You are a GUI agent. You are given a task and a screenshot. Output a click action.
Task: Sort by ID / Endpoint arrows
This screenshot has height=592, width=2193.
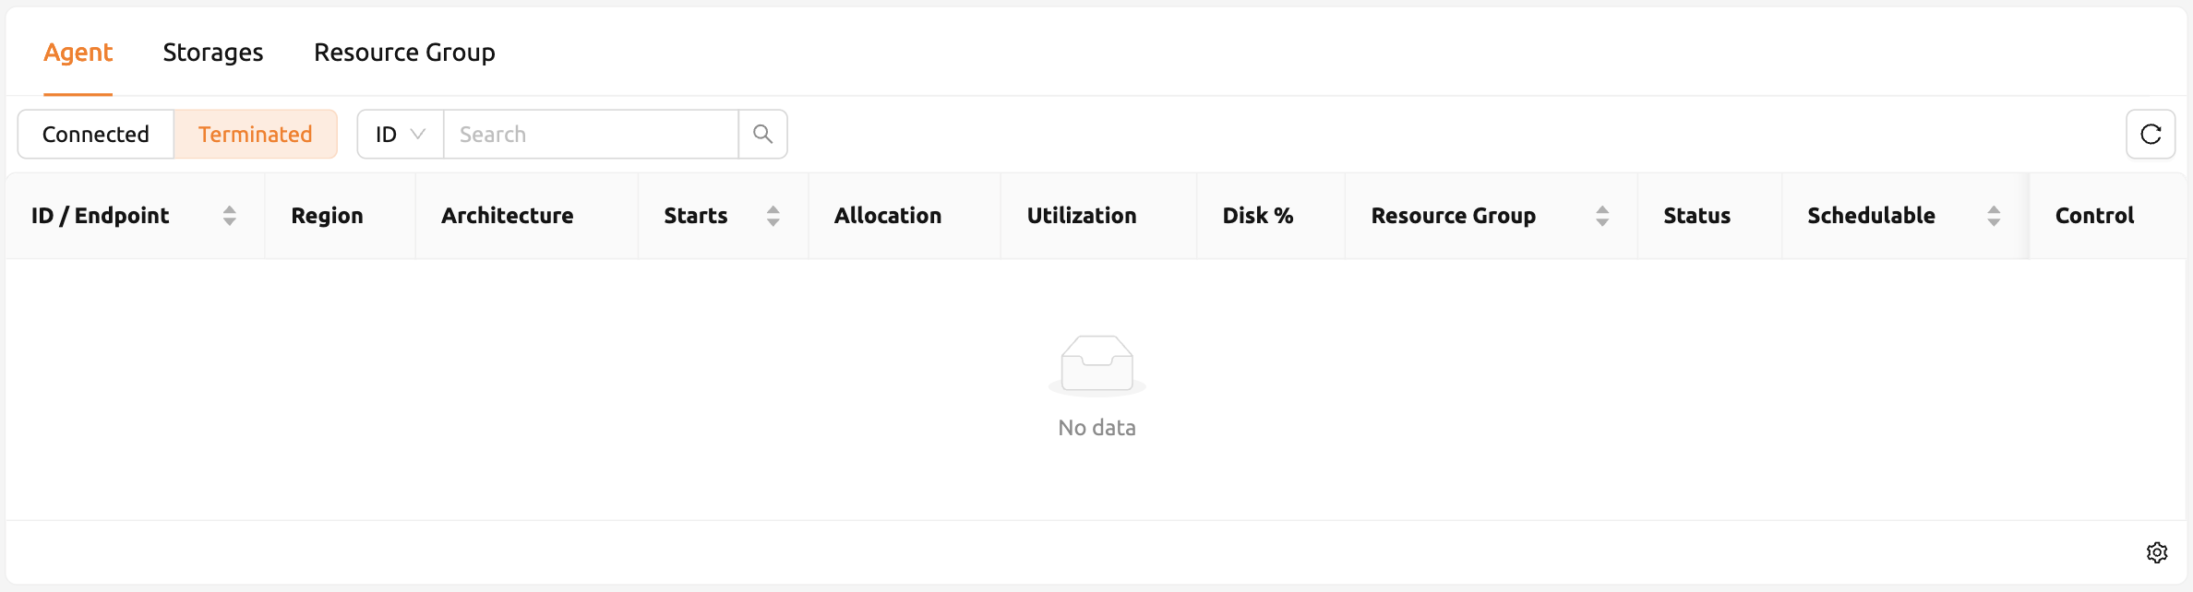coord(230,216)
